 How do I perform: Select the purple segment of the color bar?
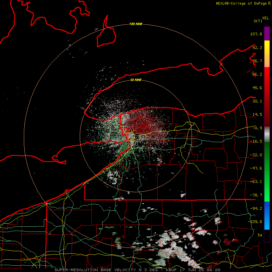click(267, 34)
